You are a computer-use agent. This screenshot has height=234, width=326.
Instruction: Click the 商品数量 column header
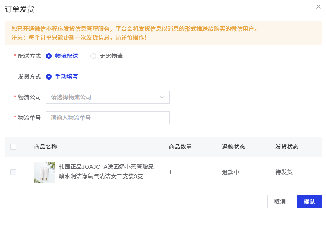point(180,147)
